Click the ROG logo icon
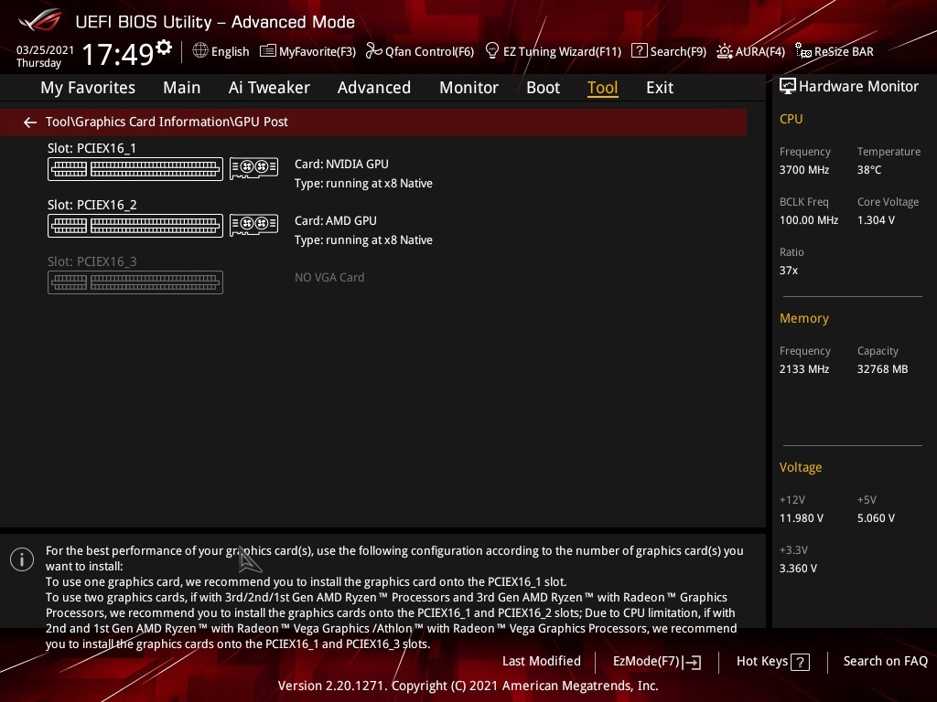937x702 pixels. pos(40,21)
